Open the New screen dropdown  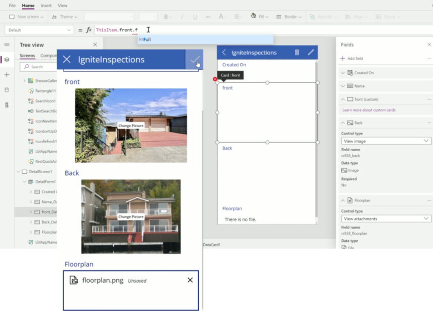[26, 17]
